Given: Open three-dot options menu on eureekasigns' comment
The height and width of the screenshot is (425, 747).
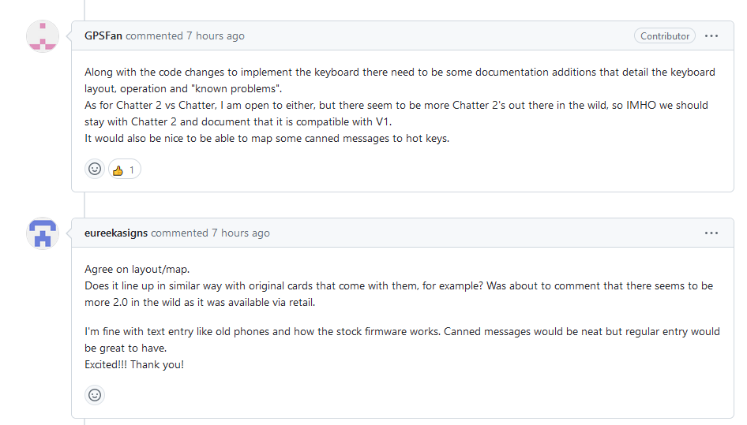Looking at the screenshot, I should coord(711,233).
